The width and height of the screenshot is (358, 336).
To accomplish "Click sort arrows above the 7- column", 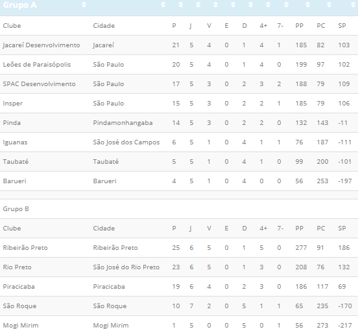I will (x=286, y=5).
